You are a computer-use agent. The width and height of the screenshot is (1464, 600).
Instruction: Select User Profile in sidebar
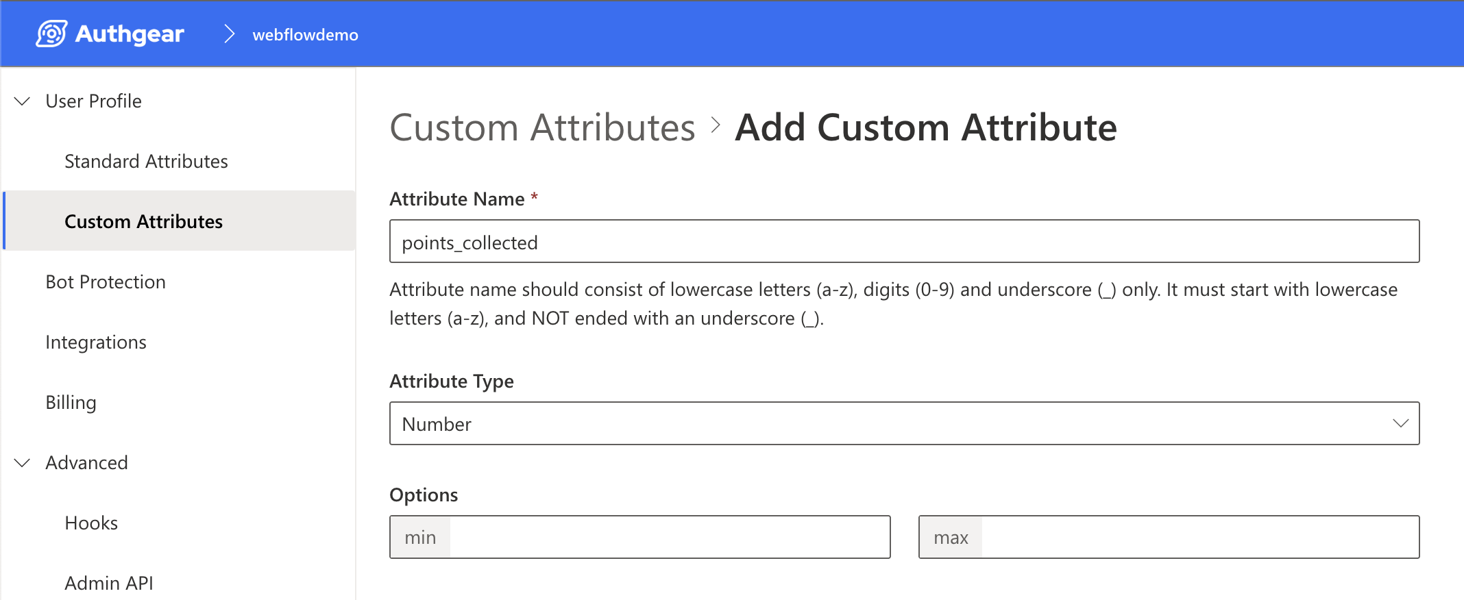tap(93, 101)
